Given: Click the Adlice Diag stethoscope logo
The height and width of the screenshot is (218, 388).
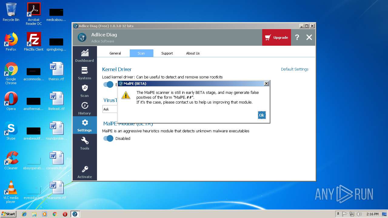Looking at the screenshot, I should coord(82,38).
